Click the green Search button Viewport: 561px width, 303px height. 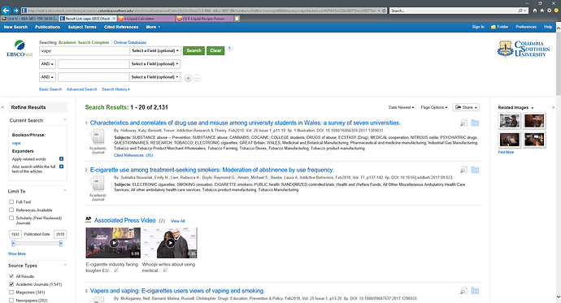tap(194, 50)
